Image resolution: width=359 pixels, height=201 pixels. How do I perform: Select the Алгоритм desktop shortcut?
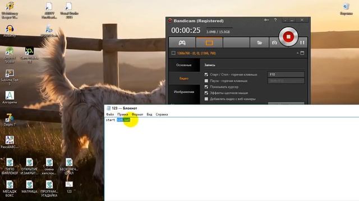pos(10,97)
